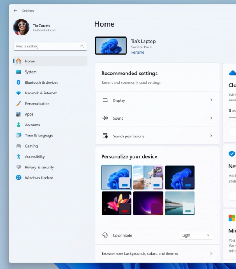
Task: Select the Gaming label in sidebar
Action: [x=31, y=146]
